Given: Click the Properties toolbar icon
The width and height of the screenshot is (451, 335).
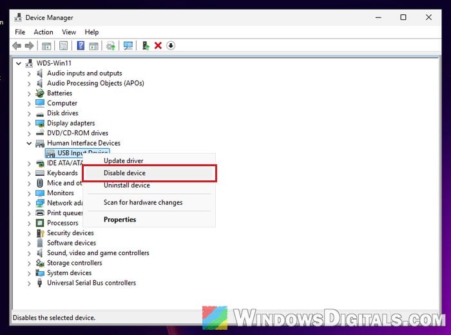Looking at the screenshot, I should point(64,46).
